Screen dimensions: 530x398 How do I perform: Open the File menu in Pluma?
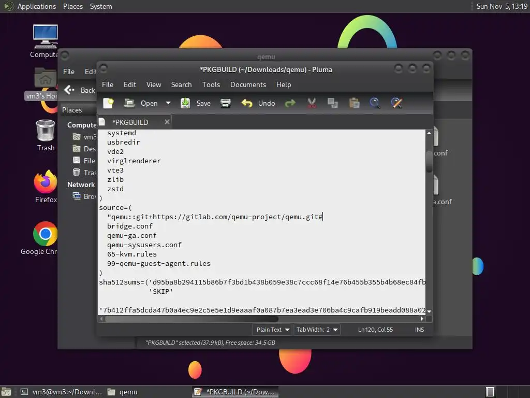tap(108, 84)
